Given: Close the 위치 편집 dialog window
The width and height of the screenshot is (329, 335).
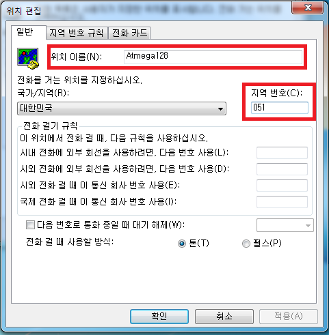Looking at the screenshot, I should click(307, 8).
